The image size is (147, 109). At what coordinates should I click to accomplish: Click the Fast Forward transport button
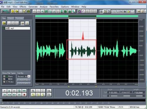pos(14,95)
